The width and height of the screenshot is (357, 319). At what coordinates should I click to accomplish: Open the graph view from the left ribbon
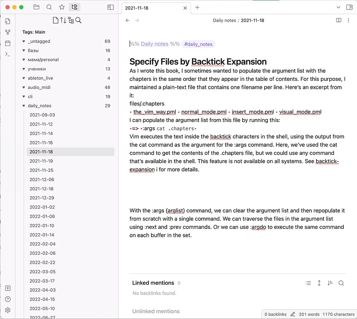[x=7, y=32]
